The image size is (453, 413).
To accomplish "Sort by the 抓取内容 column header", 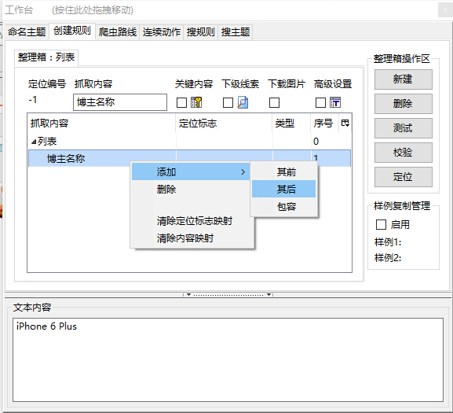I will (x=102, y=124).
